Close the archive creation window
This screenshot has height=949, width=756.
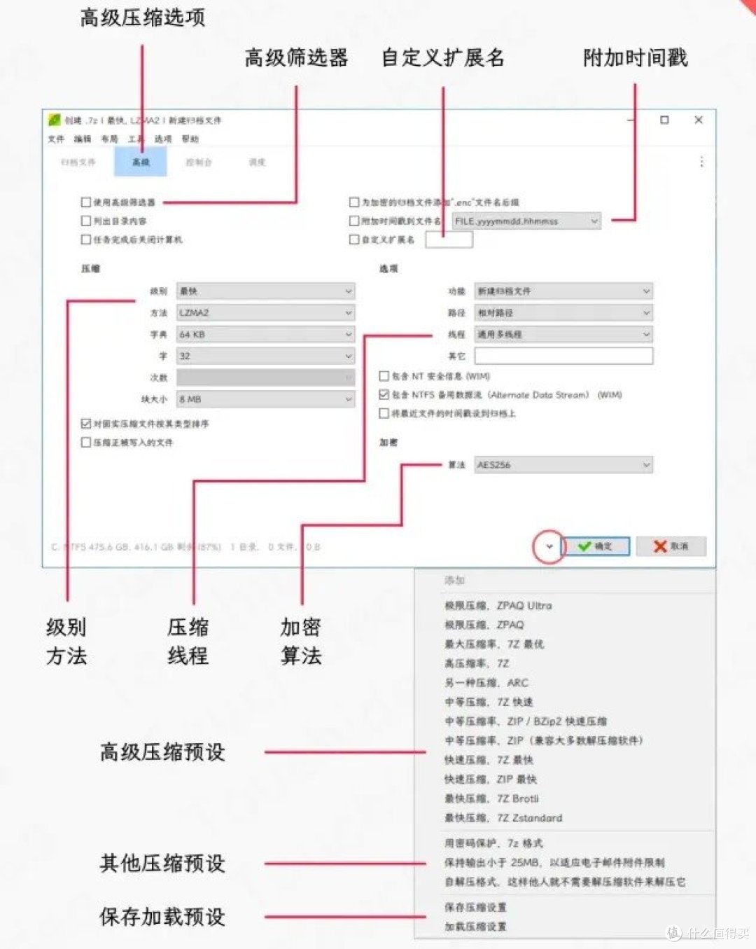(698, 120)
